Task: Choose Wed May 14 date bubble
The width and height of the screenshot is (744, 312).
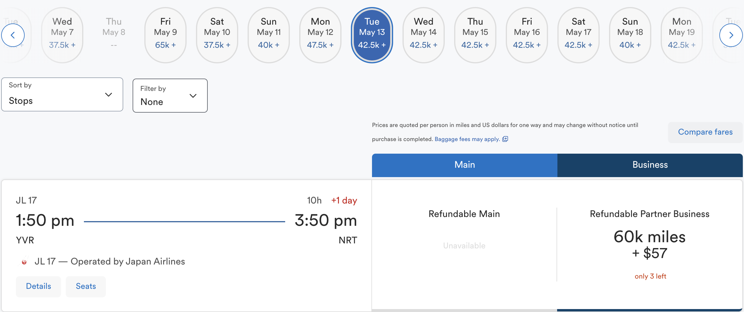Action: pos(424,35)
